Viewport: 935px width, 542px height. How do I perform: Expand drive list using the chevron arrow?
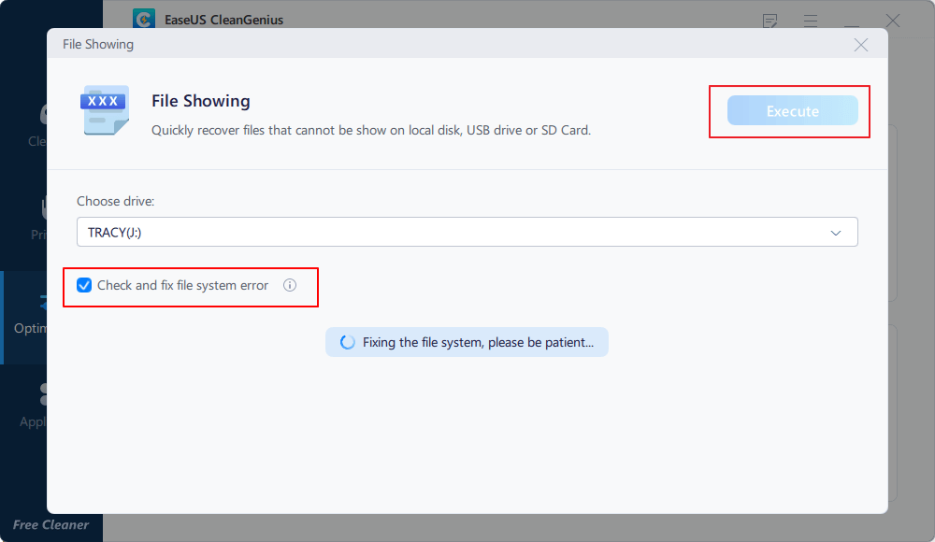tap(836, 233)
